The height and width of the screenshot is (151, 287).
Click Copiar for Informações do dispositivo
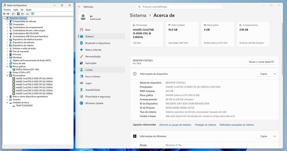tap(263, 74)
